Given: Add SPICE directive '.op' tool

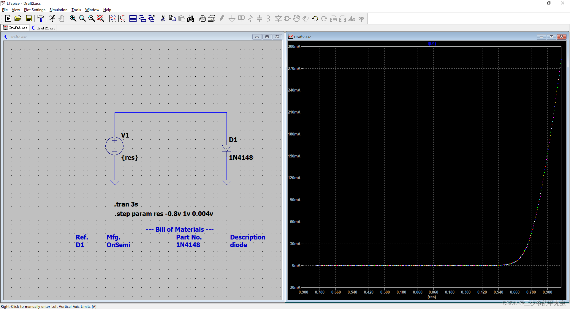Looking at the screenshot, I should 361,18.
